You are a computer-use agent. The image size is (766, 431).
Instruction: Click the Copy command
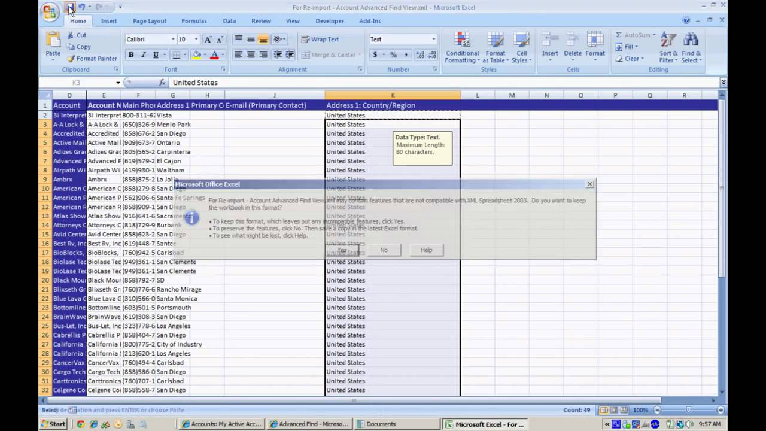click(78, 47)
